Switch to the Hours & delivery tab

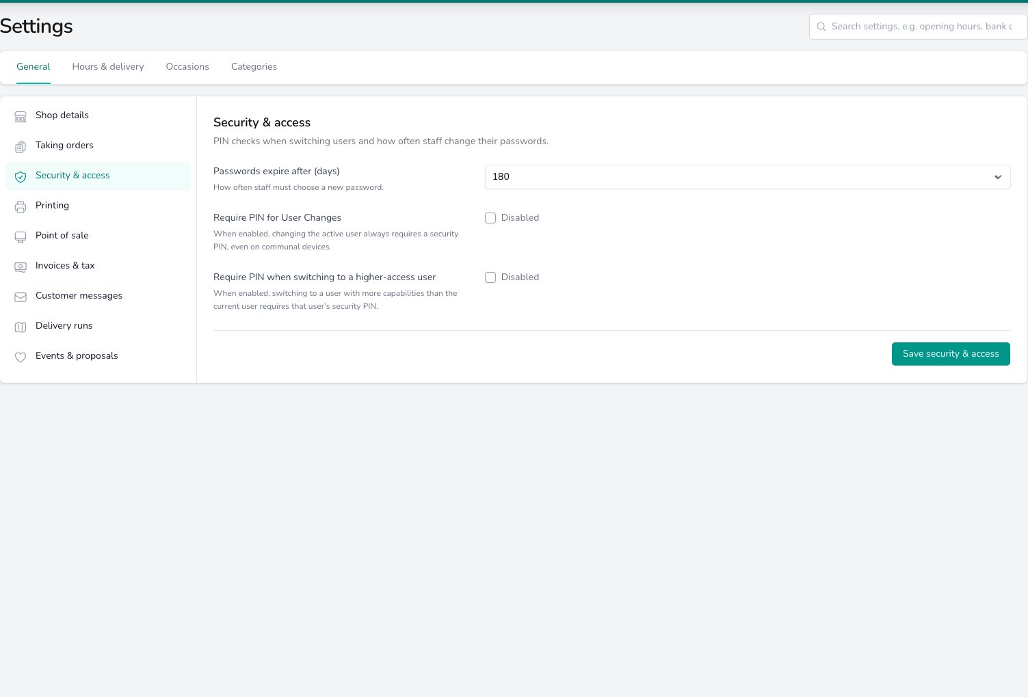click(108, 66)
